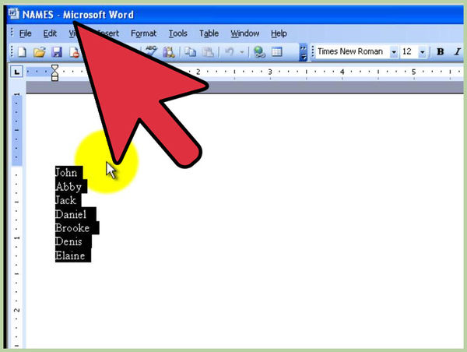
Task: Open the font size 12 dropdown
Action: [423, 52]
